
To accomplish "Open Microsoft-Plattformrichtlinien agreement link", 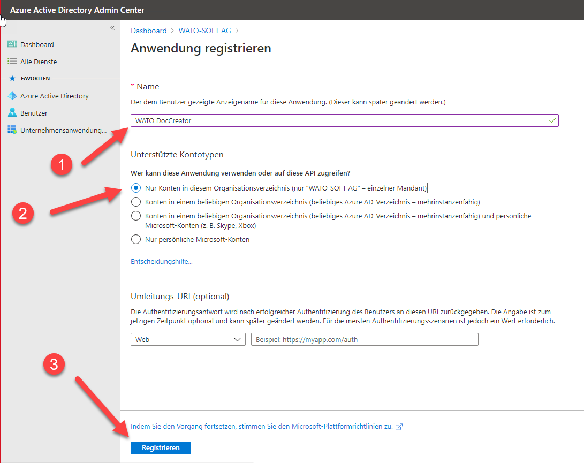I will (262, 427).
